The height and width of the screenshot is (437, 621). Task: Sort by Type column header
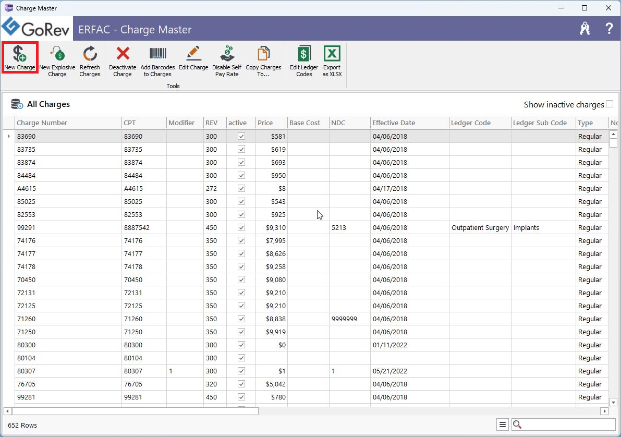(592, 123)
